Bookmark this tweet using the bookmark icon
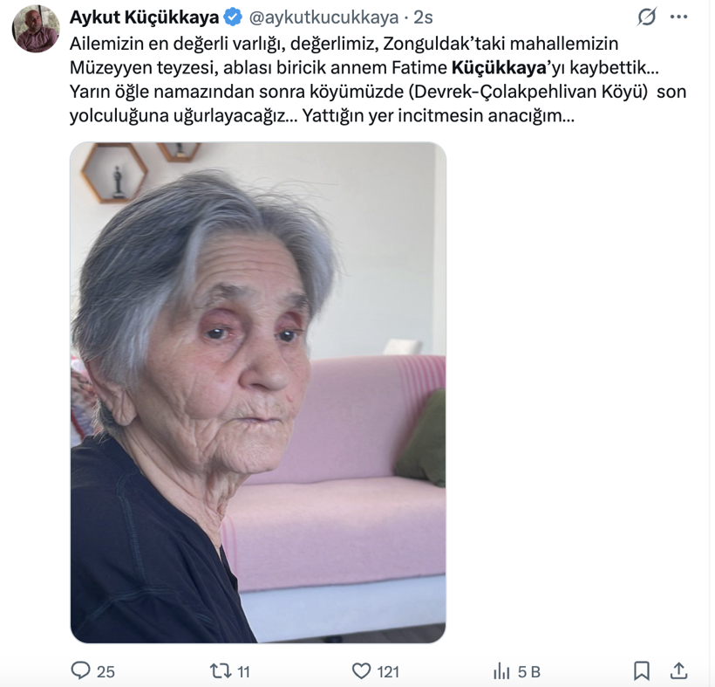Image resolution: width=715 pixels, height=687 pixels. (642, 671)
